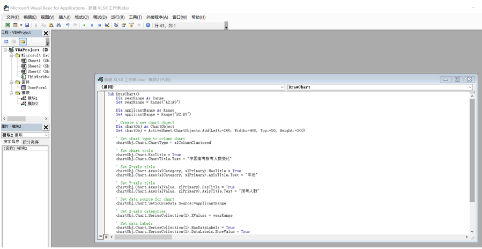Close the 工程 - VBAProject panel
482x249 pixels.
tap(46, 33)
